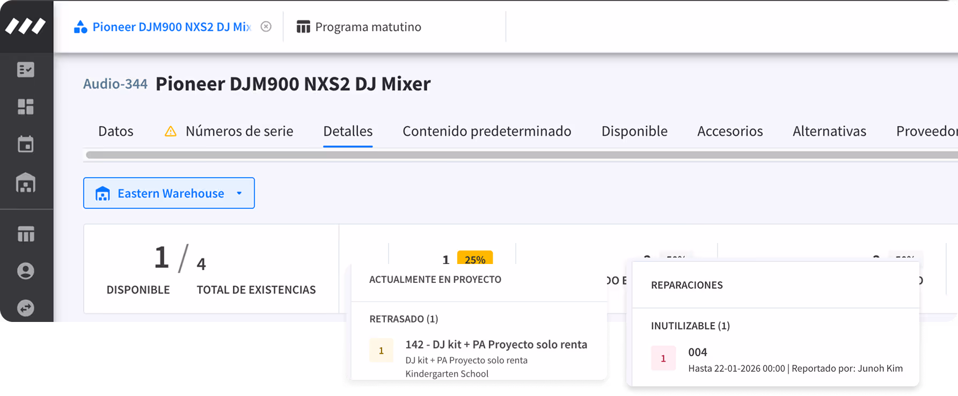Open the tasks checklist icon in sidebar

pyautogui.click(x=26, y=70)
